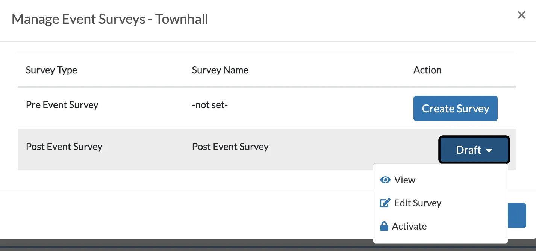
Task: Click the Action column header
Action: [x=427, y=70]
